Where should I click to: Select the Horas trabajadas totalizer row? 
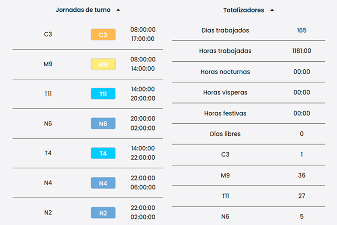click(225, 51)
